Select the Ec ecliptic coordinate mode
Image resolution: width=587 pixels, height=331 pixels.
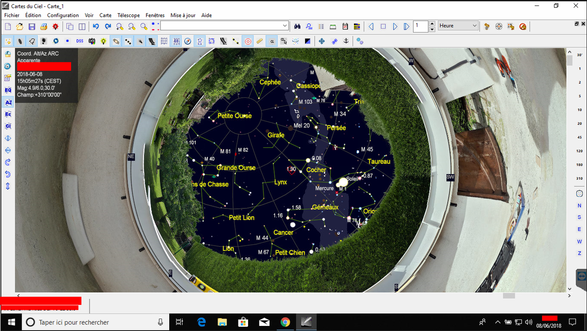[x=8, y=114]
